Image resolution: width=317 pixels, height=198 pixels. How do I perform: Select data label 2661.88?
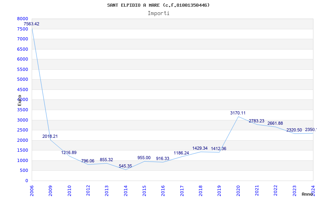coord(275,124)
